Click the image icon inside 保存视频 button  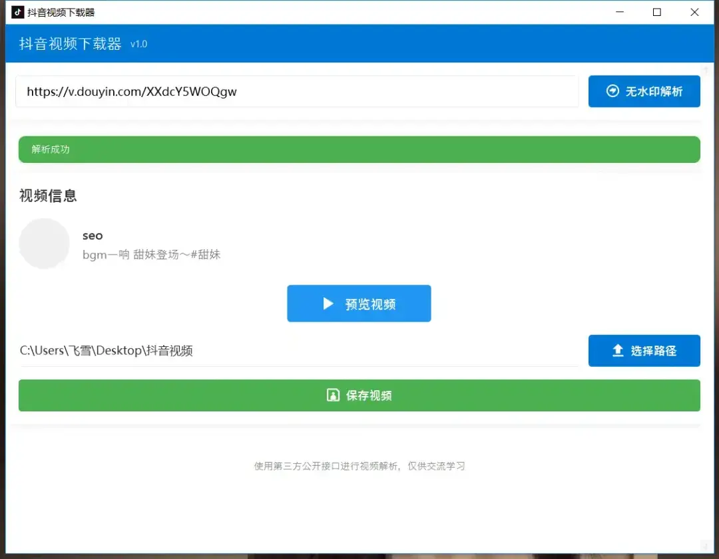(x=334, y=394)
